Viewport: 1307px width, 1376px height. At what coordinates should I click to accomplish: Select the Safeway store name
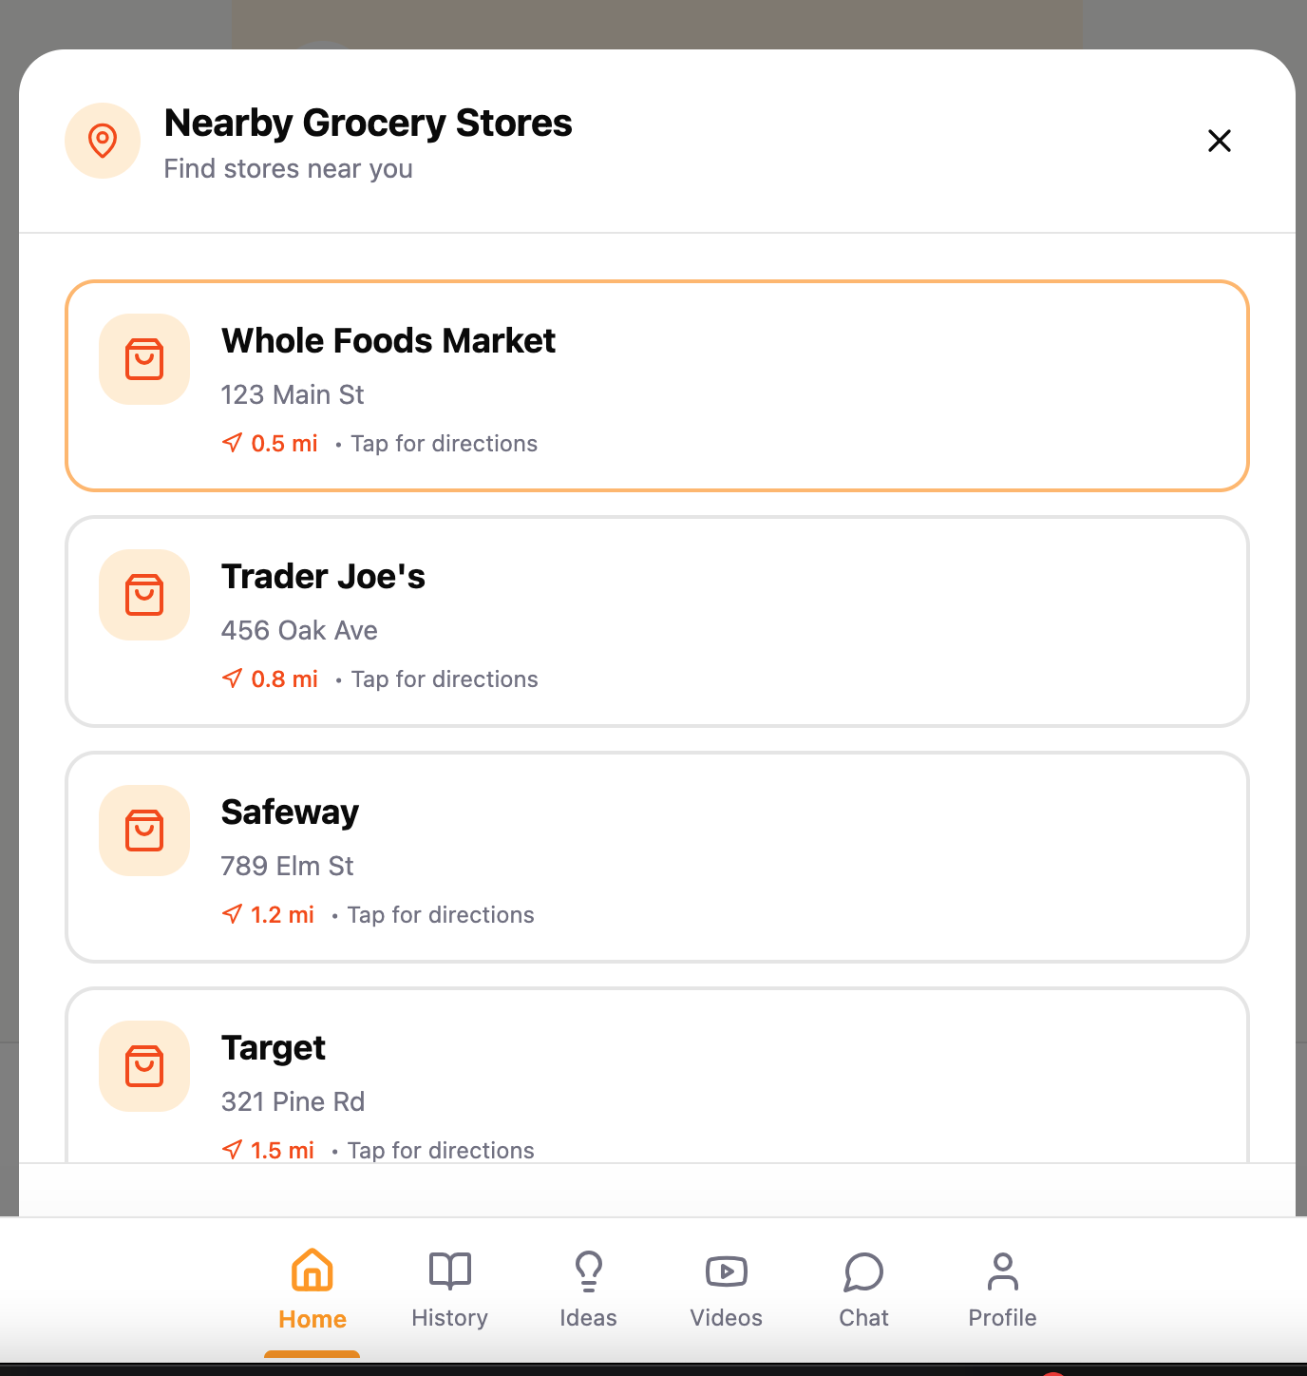290,812
